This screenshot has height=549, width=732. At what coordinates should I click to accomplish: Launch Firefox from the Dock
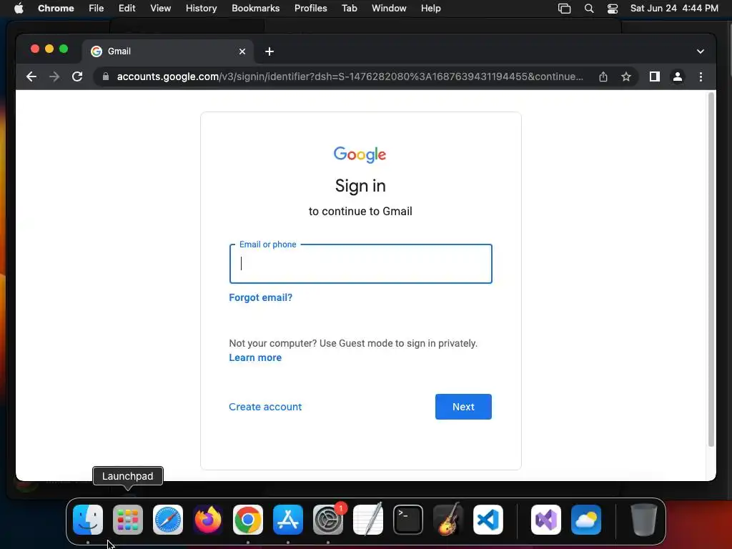(208, 520)
